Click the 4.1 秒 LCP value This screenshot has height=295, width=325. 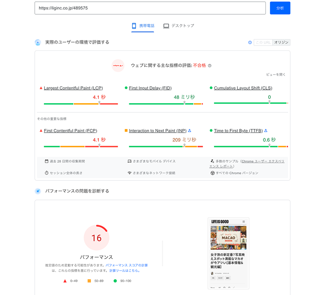(99, 97)
